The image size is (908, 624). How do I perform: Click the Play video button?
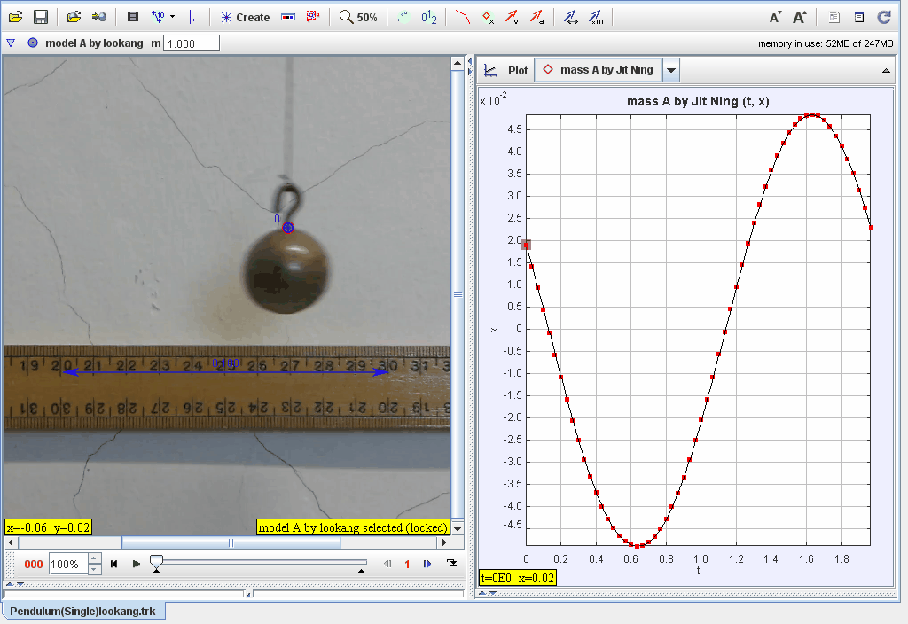click(136, 564)
